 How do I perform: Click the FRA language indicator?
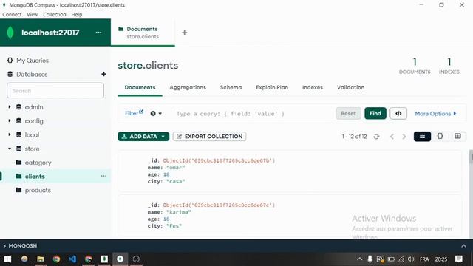tap(424, 259)
